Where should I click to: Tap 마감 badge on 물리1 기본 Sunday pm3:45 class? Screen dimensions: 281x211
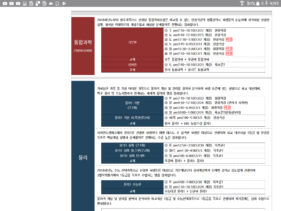227,107
